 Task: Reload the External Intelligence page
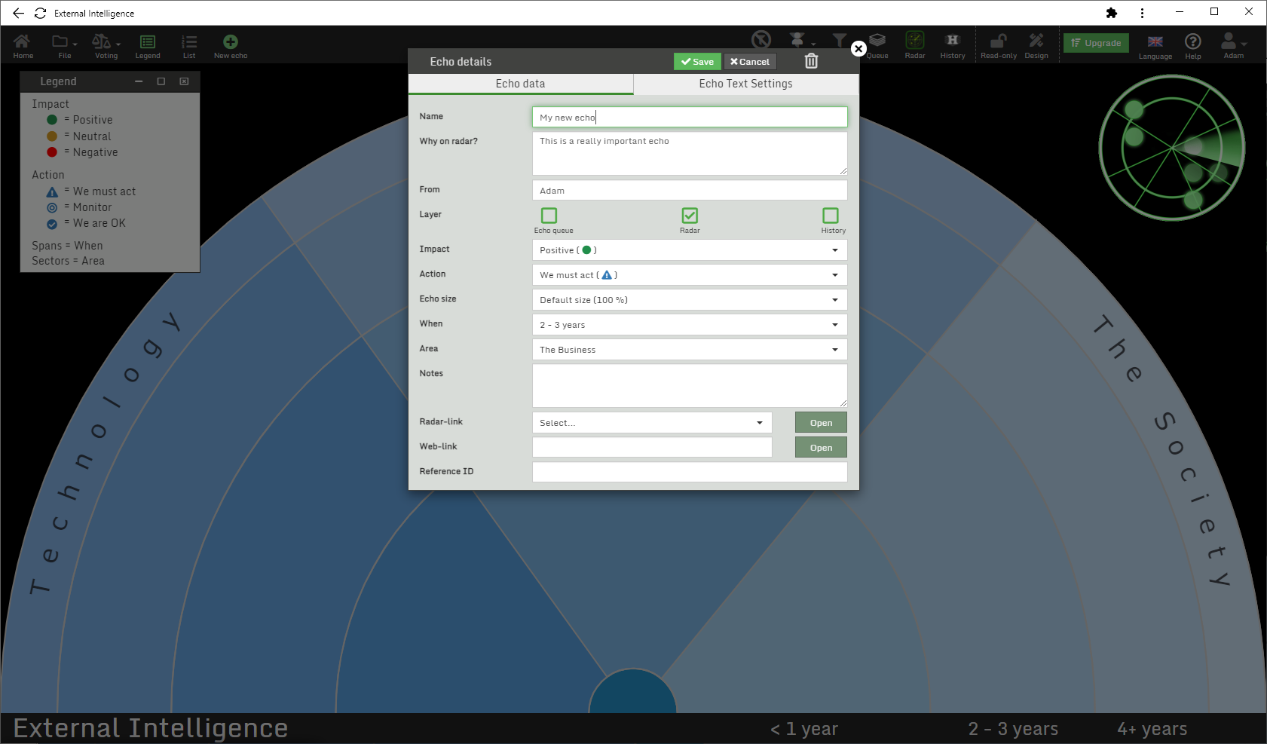pos(41,13)
